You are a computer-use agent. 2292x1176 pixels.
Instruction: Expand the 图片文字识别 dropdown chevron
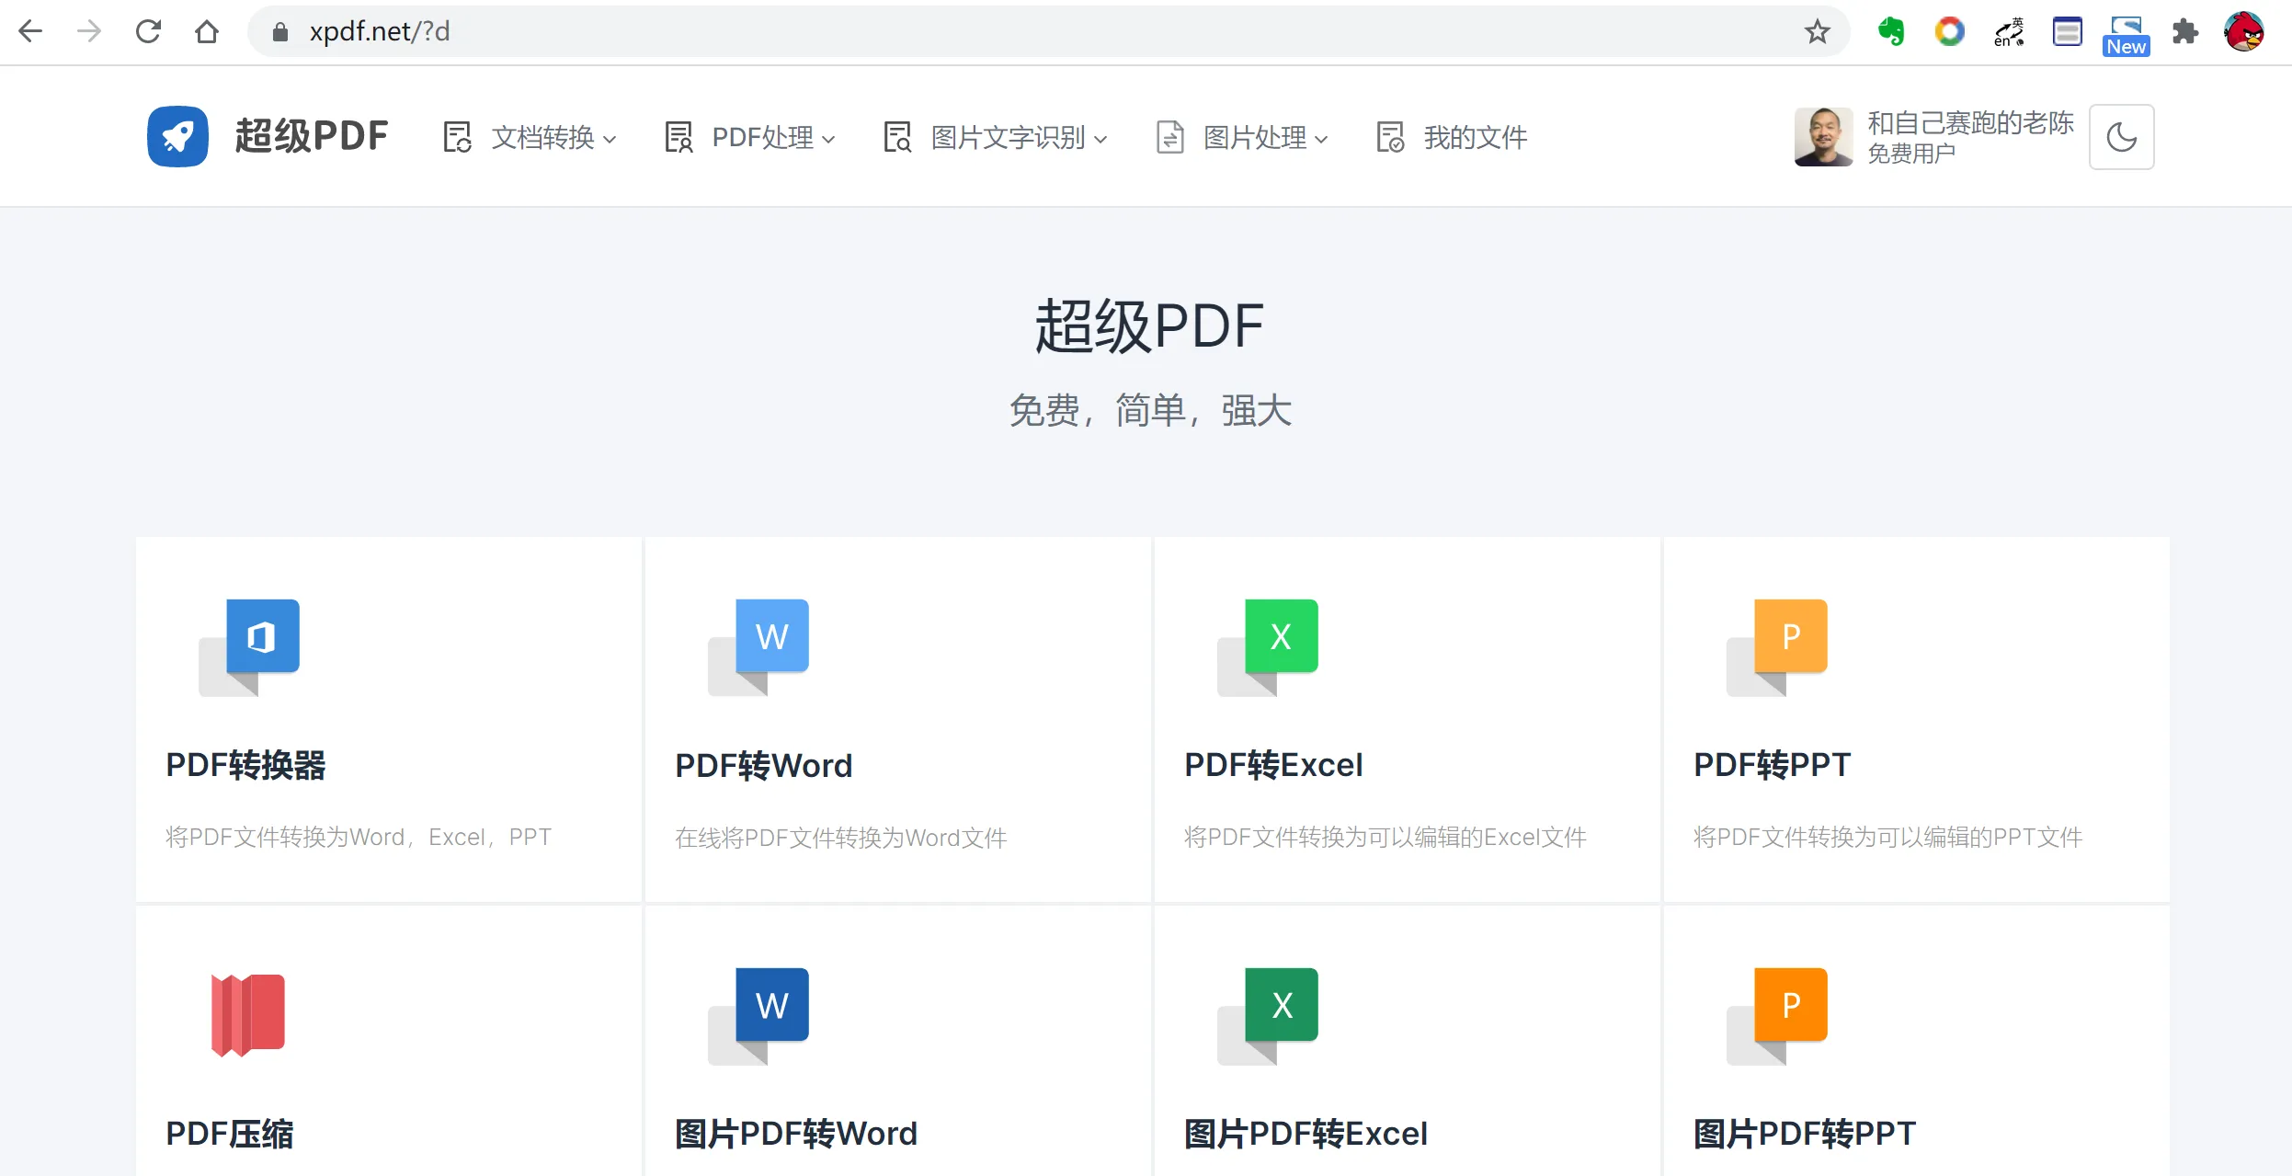click(1100, 140)
